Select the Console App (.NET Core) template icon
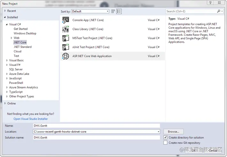Viewport: 227px width, 157px height. tap(66, 20)
